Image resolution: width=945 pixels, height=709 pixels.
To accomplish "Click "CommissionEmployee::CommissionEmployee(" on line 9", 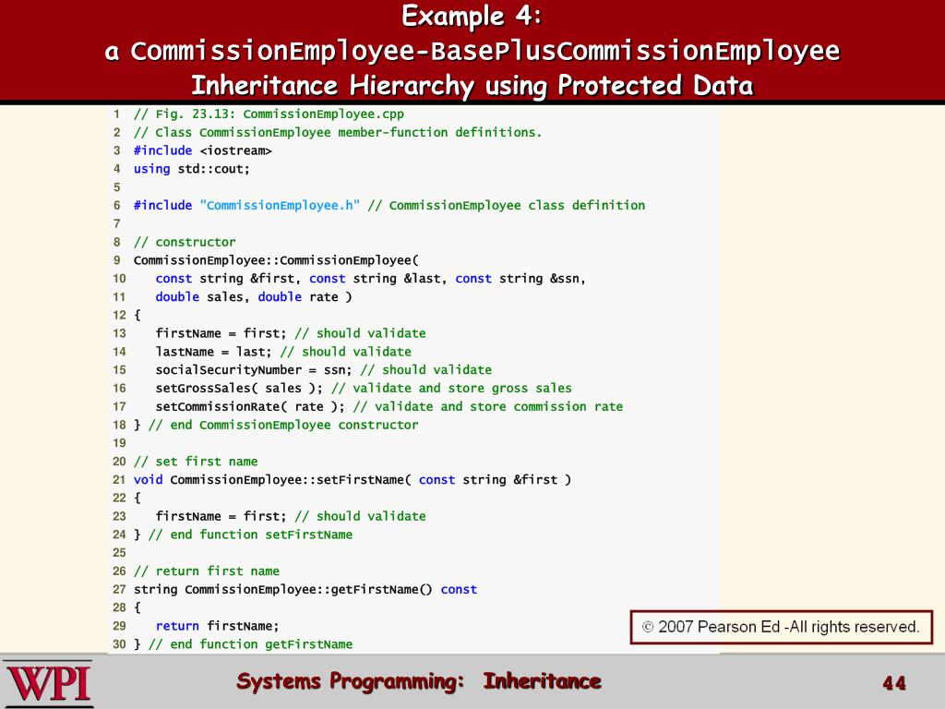I will tap(276, 259).
